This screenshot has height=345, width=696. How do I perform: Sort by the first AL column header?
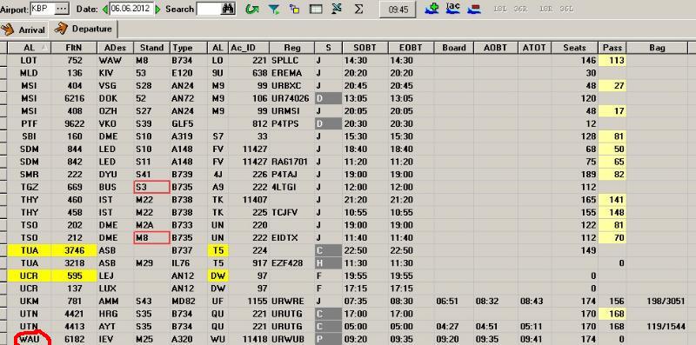pyautogui.click(x=30, y=48)
